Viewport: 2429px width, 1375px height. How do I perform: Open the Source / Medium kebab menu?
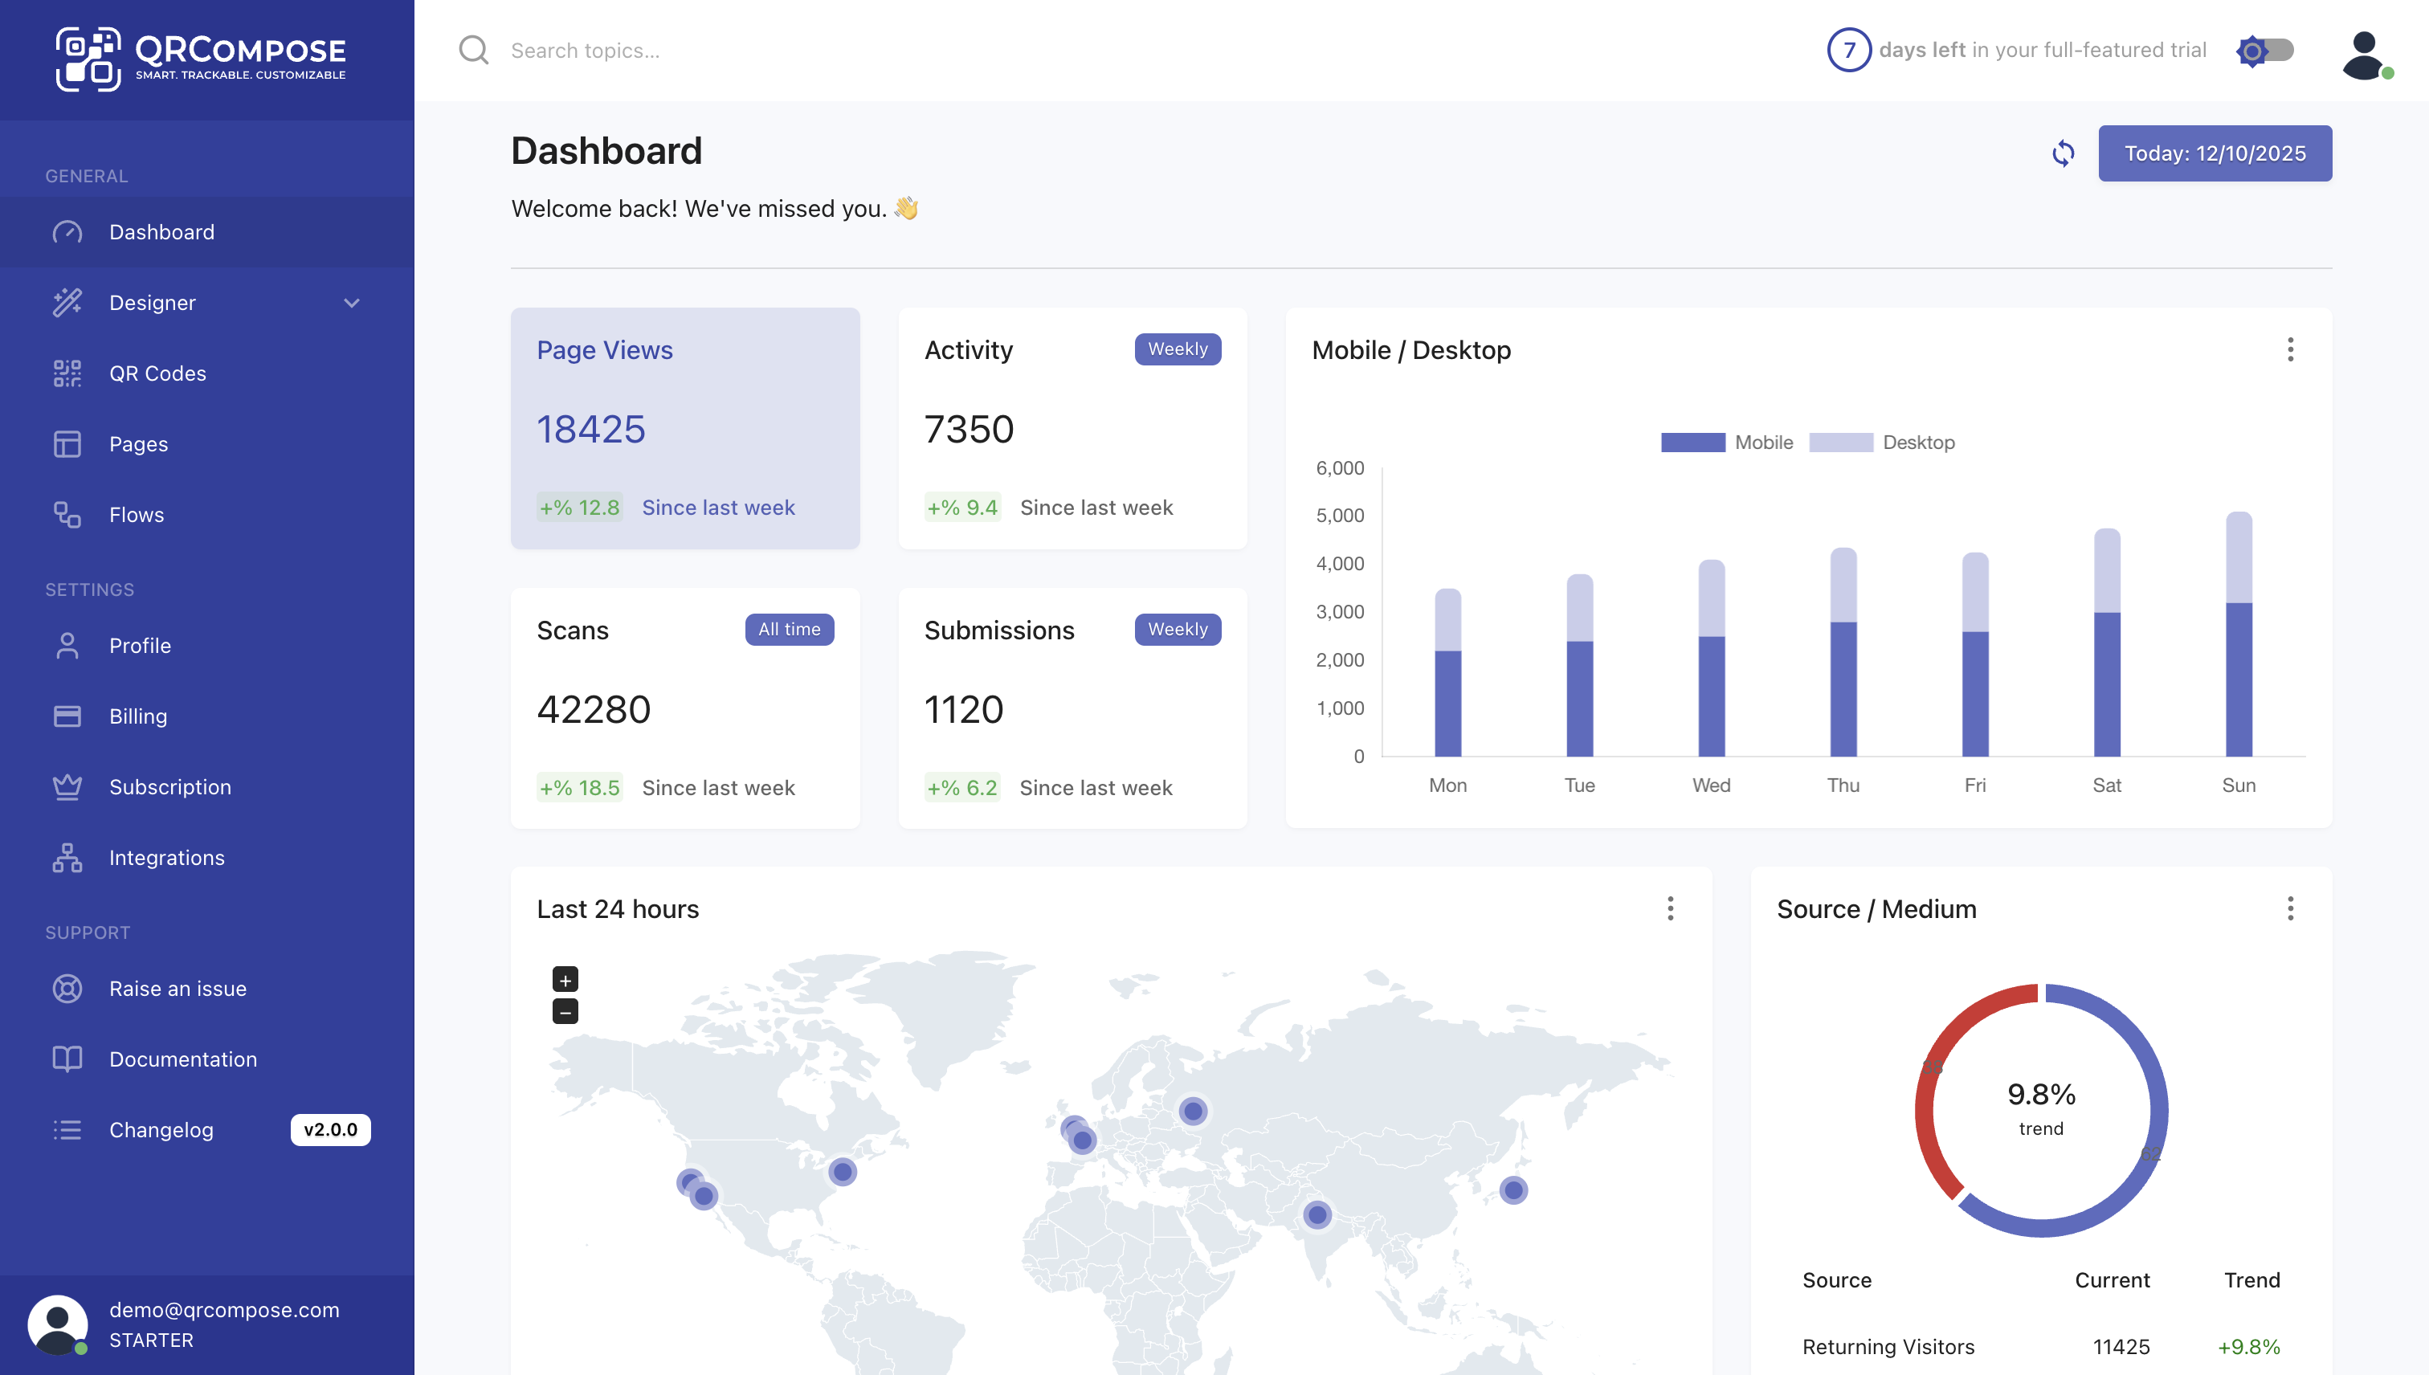click(x=2289, y=908)
